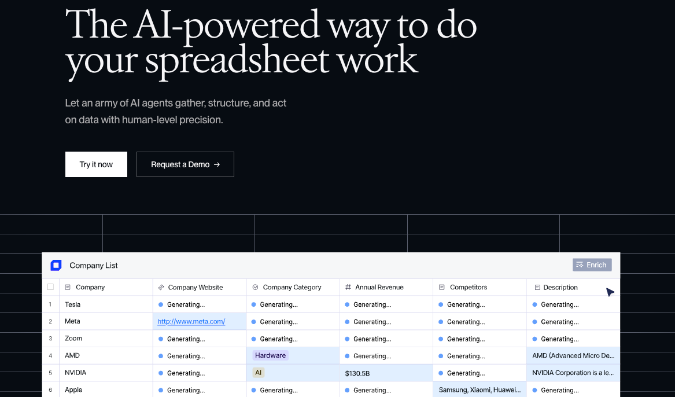Viewport: 675px width, 397px height.
Task: Select the Tesla company cell
Action: point(106,304)
